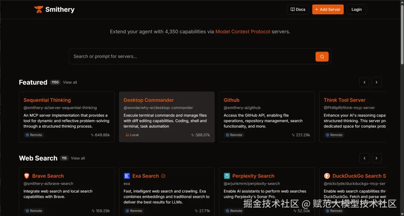View all Web Search servers
The image size is (404, 216).
[78, 158]
